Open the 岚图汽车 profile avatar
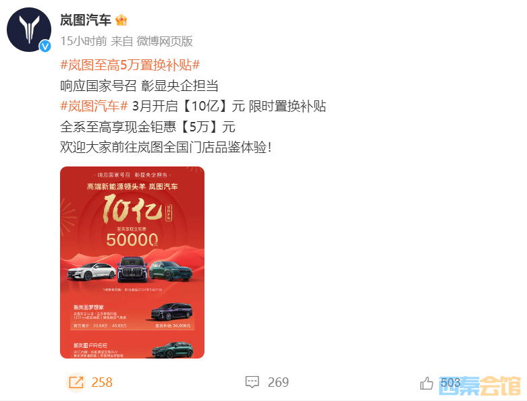This screenshot has width=527, height=401. pos(29,30)
